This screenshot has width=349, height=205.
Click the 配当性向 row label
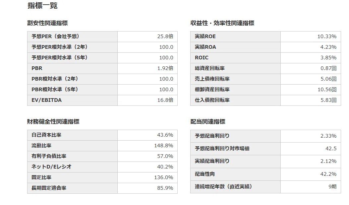point(205,174)
